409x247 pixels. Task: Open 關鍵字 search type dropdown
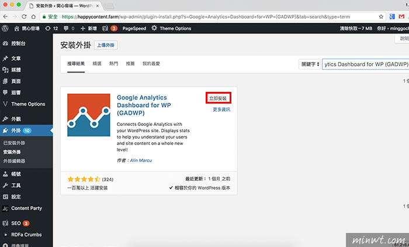[x=309, y=64]
